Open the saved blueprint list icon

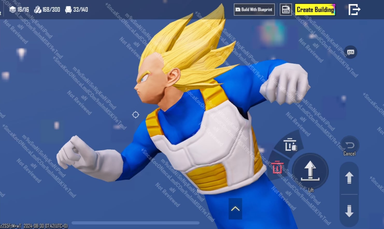[x=286, y=10]
